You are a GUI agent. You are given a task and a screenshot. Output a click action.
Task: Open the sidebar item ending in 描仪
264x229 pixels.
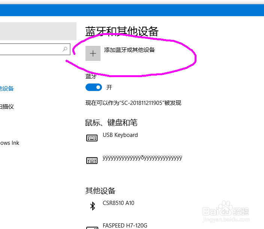point(7,106)
